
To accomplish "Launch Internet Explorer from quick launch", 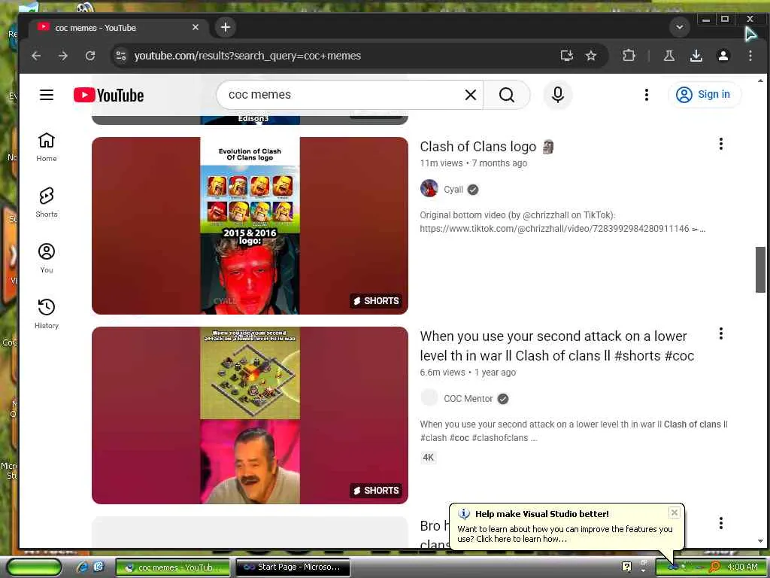I will point(83,567).
